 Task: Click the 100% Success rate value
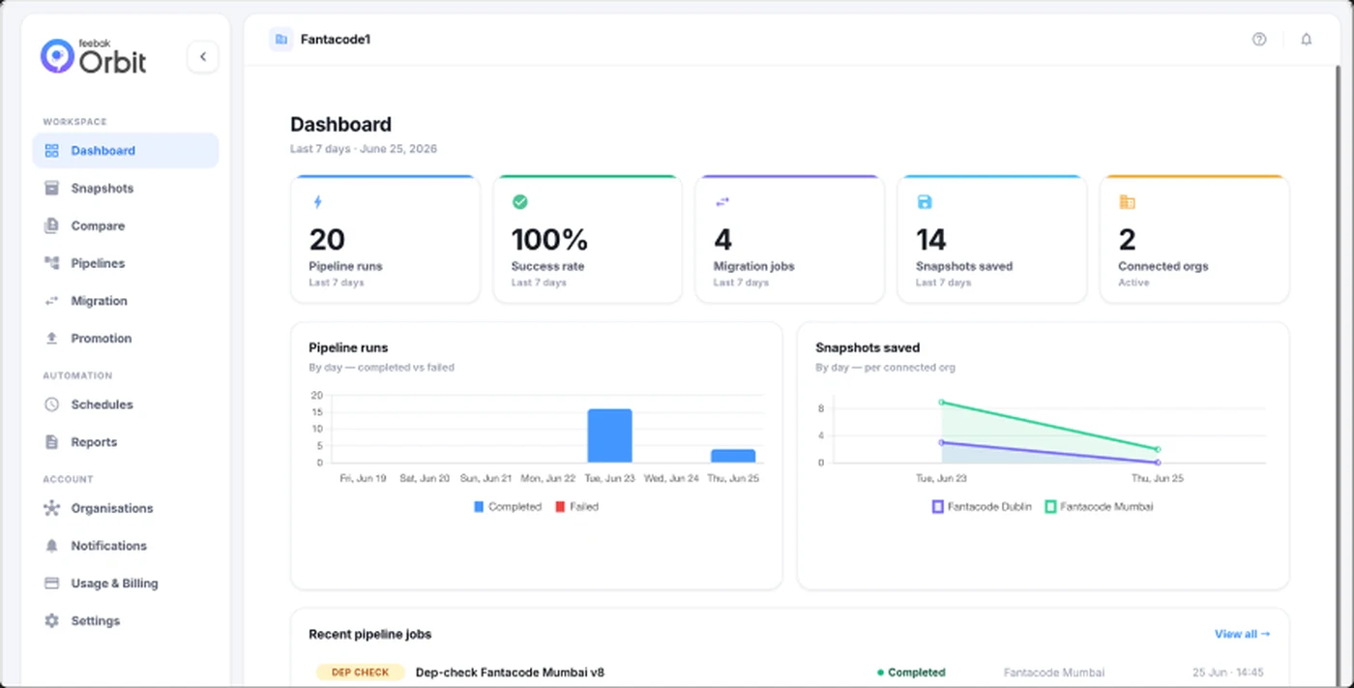(x=549, y=239)
